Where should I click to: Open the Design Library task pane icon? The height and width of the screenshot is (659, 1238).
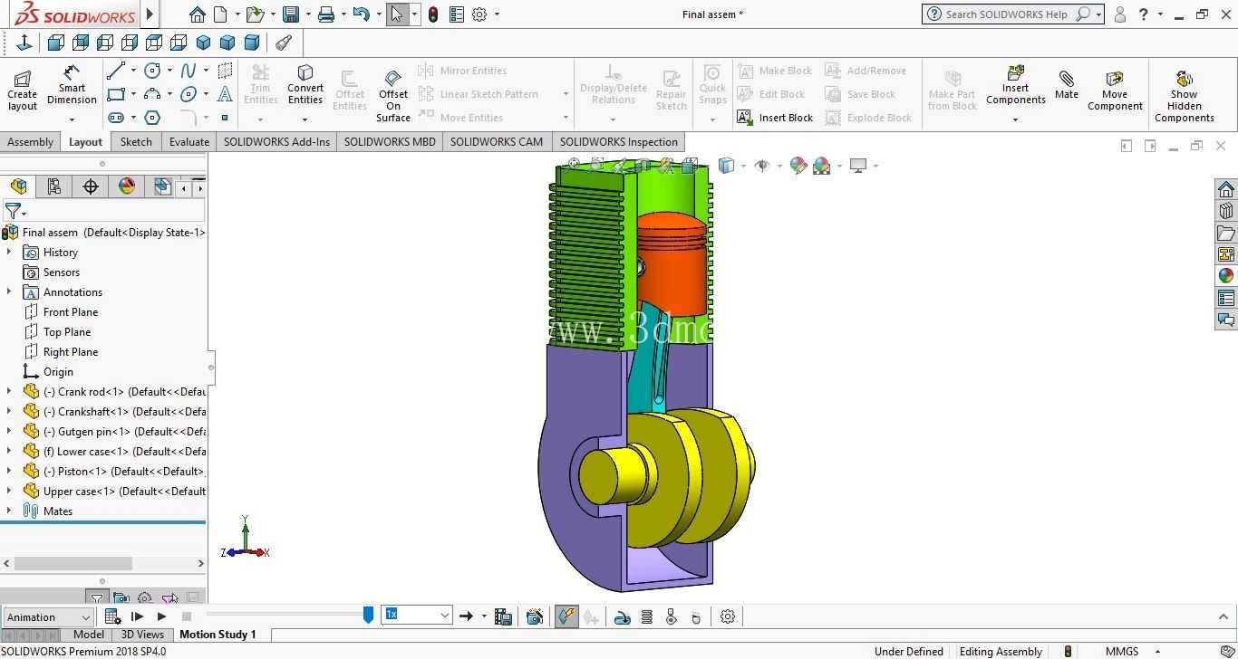(1226, 211)
